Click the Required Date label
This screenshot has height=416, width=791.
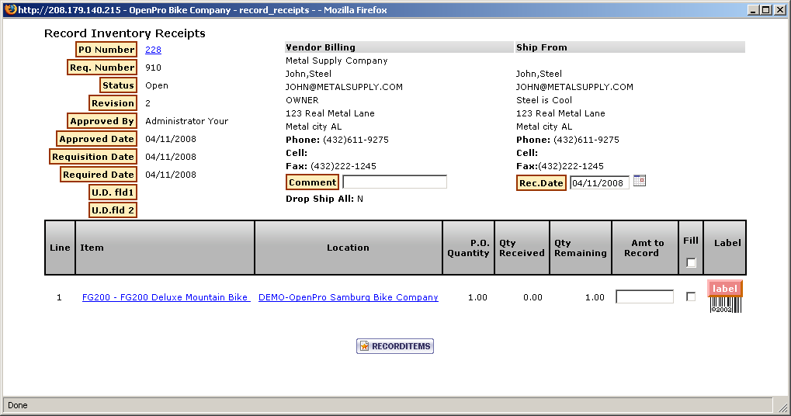click(x=99, y=175)
